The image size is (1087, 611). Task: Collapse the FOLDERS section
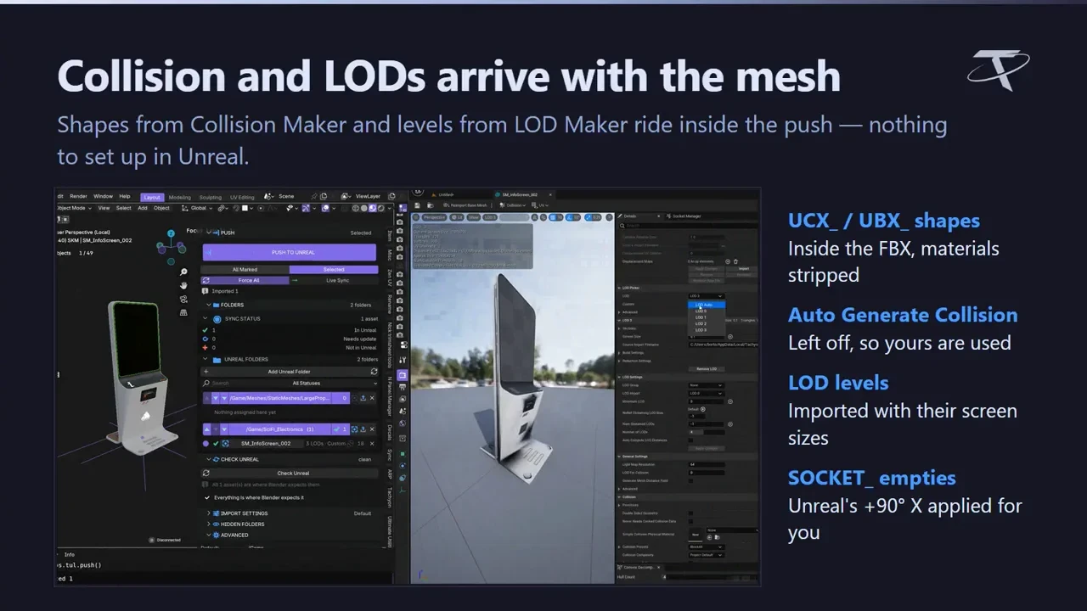pos(289,305)
